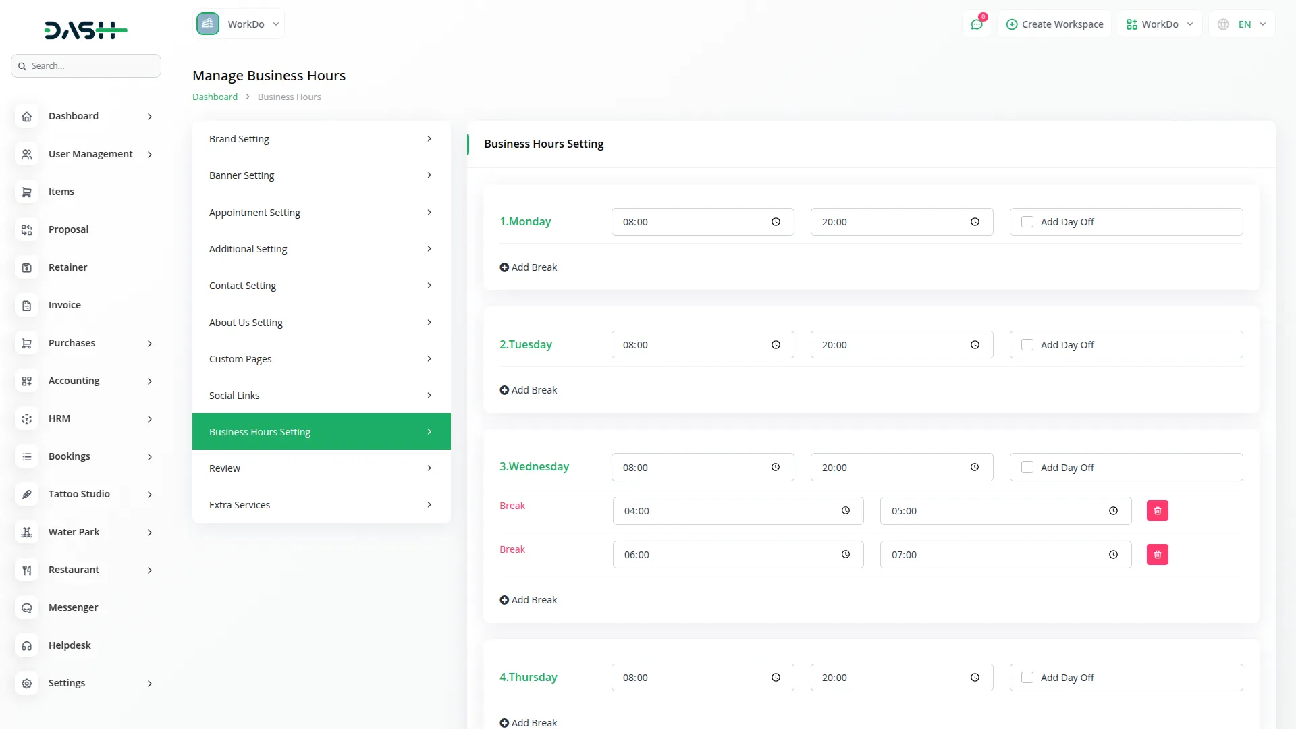This screenshot has width=1296, height=729.
Task: Click clock icon in Monday 08:00 field
Action: (776, 222)
